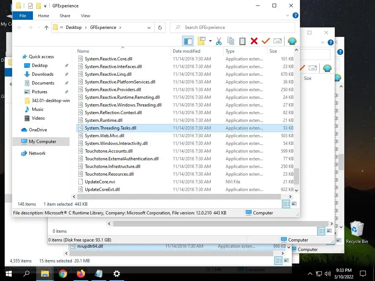Switch to details view in 0 items window
This screenshot has height=281, width=375.
tap(321, 231)
